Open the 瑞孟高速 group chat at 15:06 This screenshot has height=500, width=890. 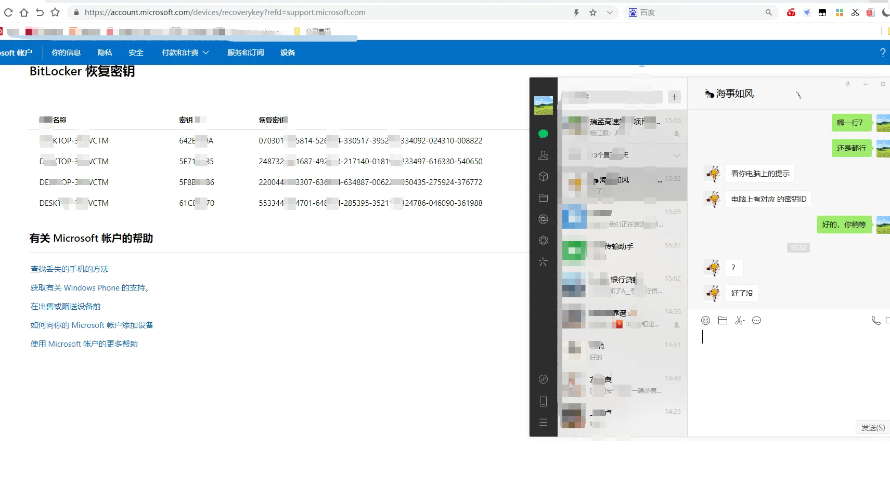tap(623, 126)
